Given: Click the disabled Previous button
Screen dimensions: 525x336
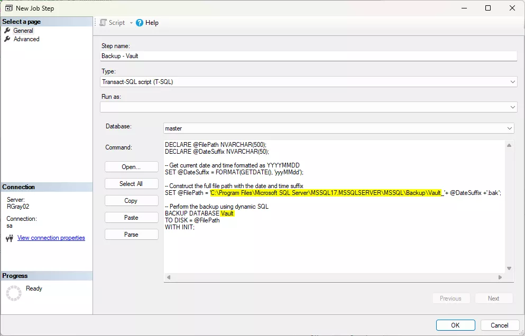Looking at the screenshot, I should click(x=450, y=298).
